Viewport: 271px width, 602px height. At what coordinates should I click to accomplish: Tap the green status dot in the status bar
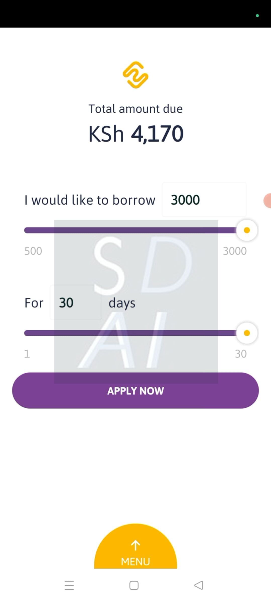tap(257, 16)
